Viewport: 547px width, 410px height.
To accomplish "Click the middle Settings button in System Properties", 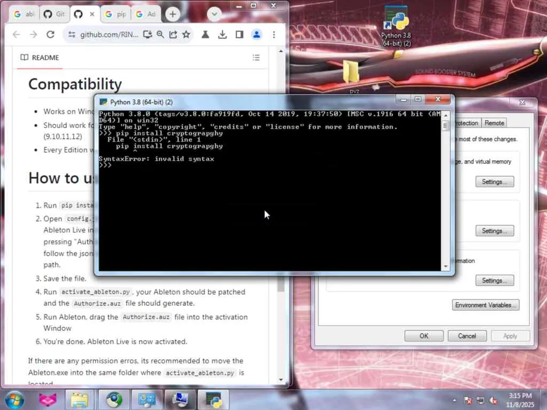I will [494, 231].
